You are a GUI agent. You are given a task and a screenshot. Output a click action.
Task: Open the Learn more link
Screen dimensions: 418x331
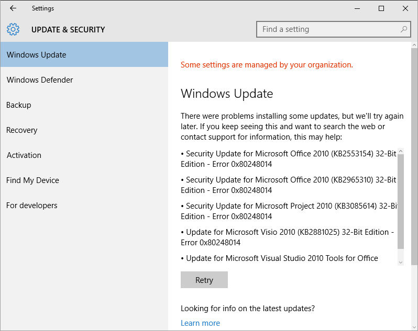pyautogui.click(x=201, y=323)
